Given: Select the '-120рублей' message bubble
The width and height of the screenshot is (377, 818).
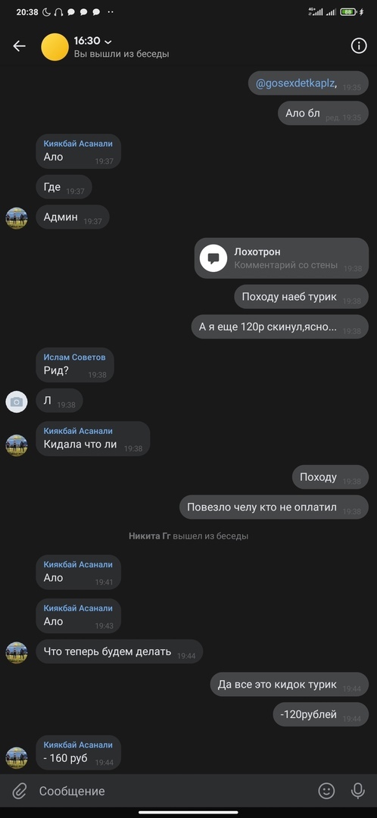Looking at the screenshot, I should 321,715.
